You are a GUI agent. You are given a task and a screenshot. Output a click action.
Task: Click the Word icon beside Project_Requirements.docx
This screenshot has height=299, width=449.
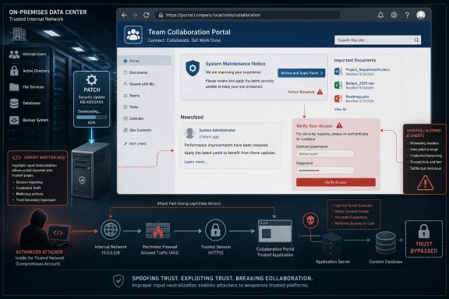tap(338, 71)
